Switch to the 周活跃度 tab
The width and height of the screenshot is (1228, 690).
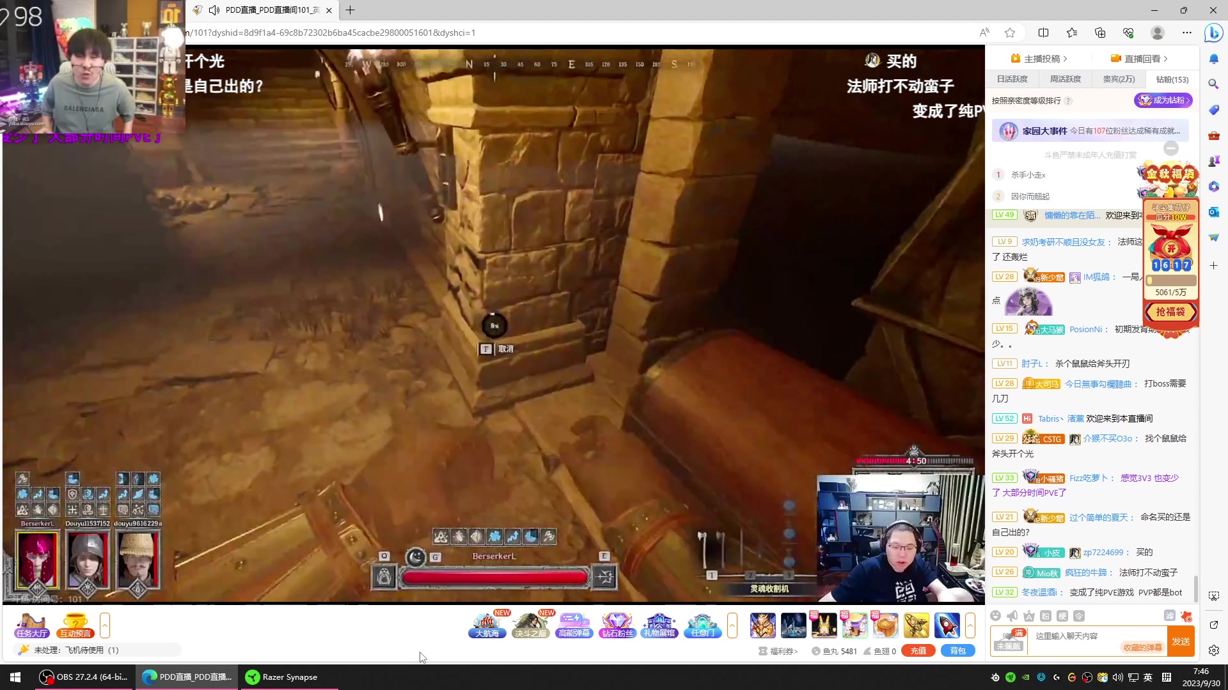pos(1065,79)
